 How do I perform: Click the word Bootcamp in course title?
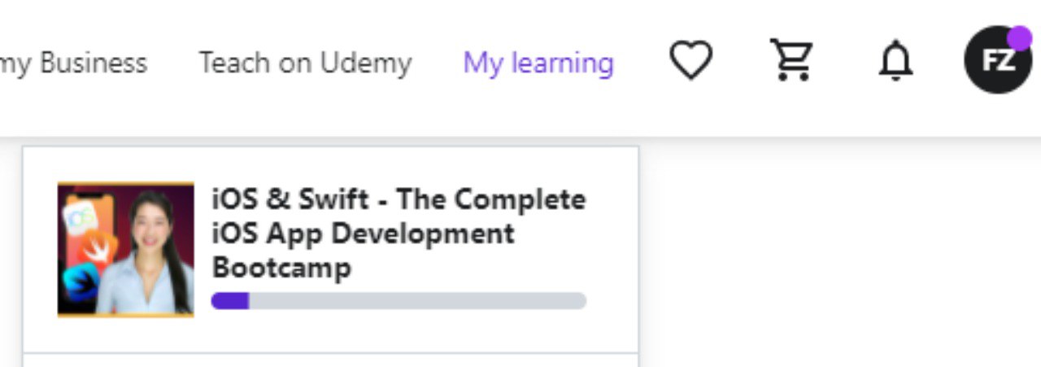281,268
